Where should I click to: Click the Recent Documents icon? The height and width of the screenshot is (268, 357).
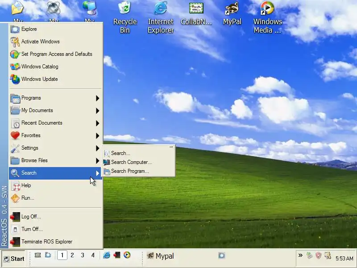pos(15,123)
